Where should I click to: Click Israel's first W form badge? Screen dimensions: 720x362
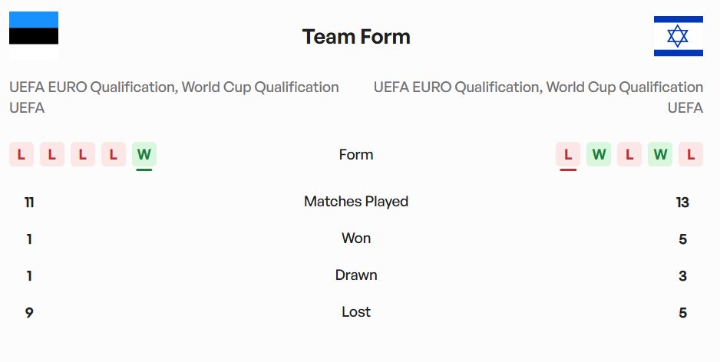[x=599, y=154]
